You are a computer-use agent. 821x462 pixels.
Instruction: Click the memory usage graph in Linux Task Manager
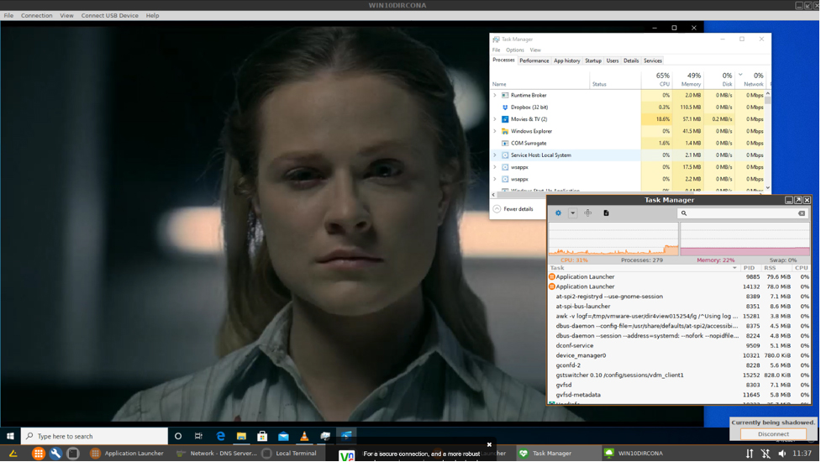click(x=745, y=239)
